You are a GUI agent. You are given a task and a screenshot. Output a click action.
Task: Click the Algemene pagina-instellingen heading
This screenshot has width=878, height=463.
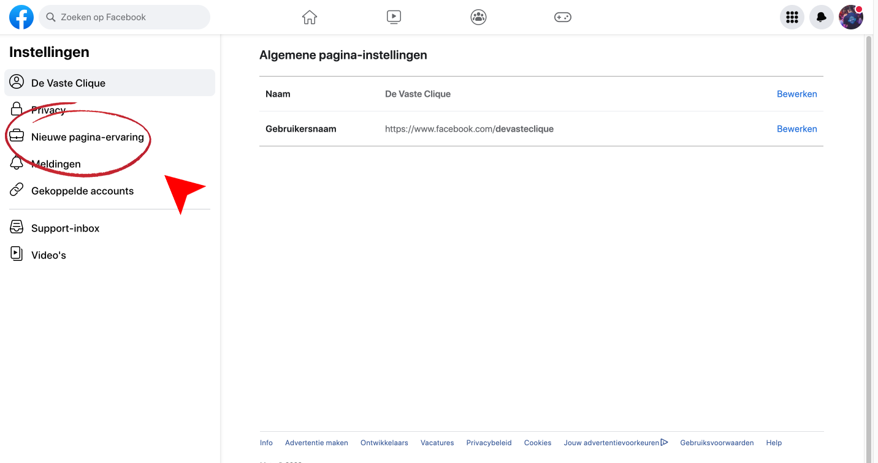343,55
